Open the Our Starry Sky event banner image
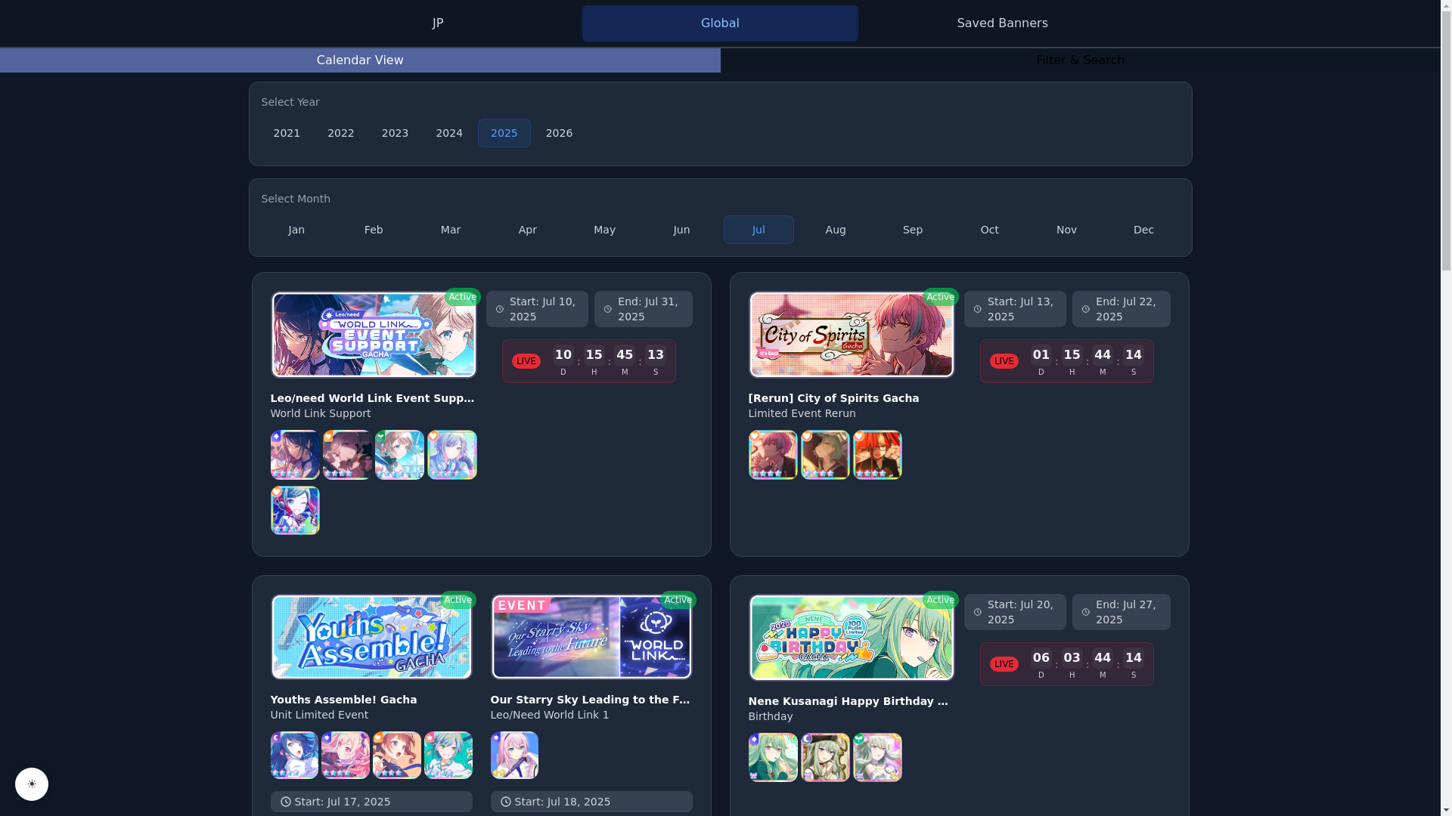This screenshot has width=1452, height=816. 591,637
